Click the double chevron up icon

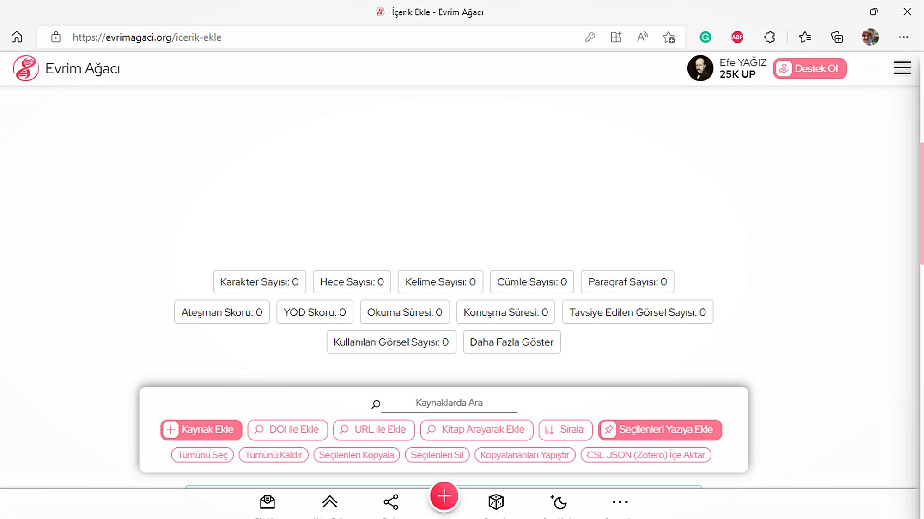pyautogui.click(x=329, y=502)
